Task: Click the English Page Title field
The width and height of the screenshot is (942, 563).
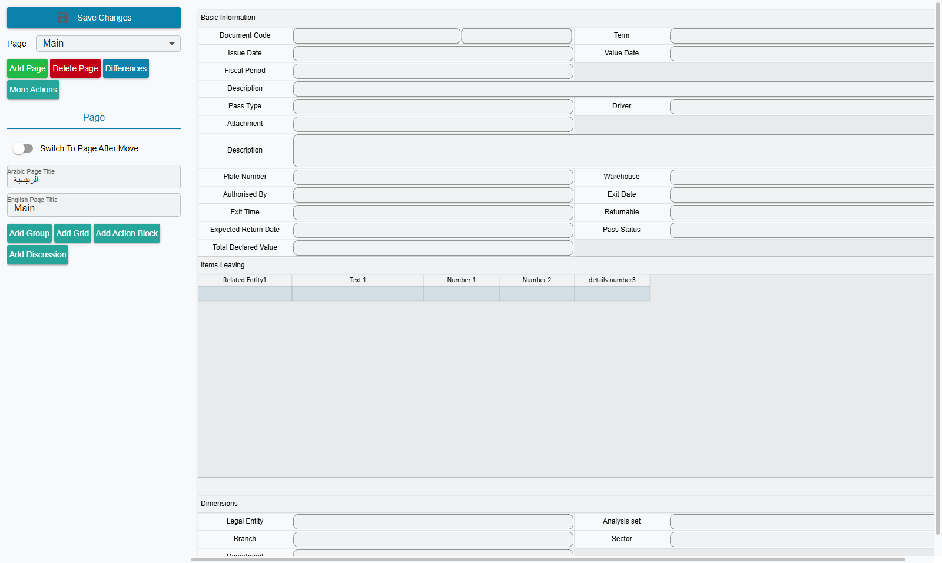Action: point(94,205)
